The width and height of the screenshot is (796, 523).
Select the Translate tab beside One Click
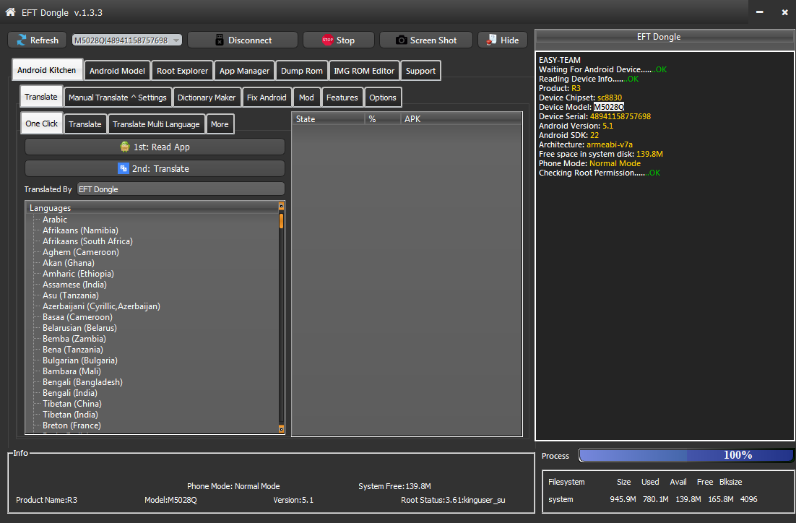click(85, 124)
